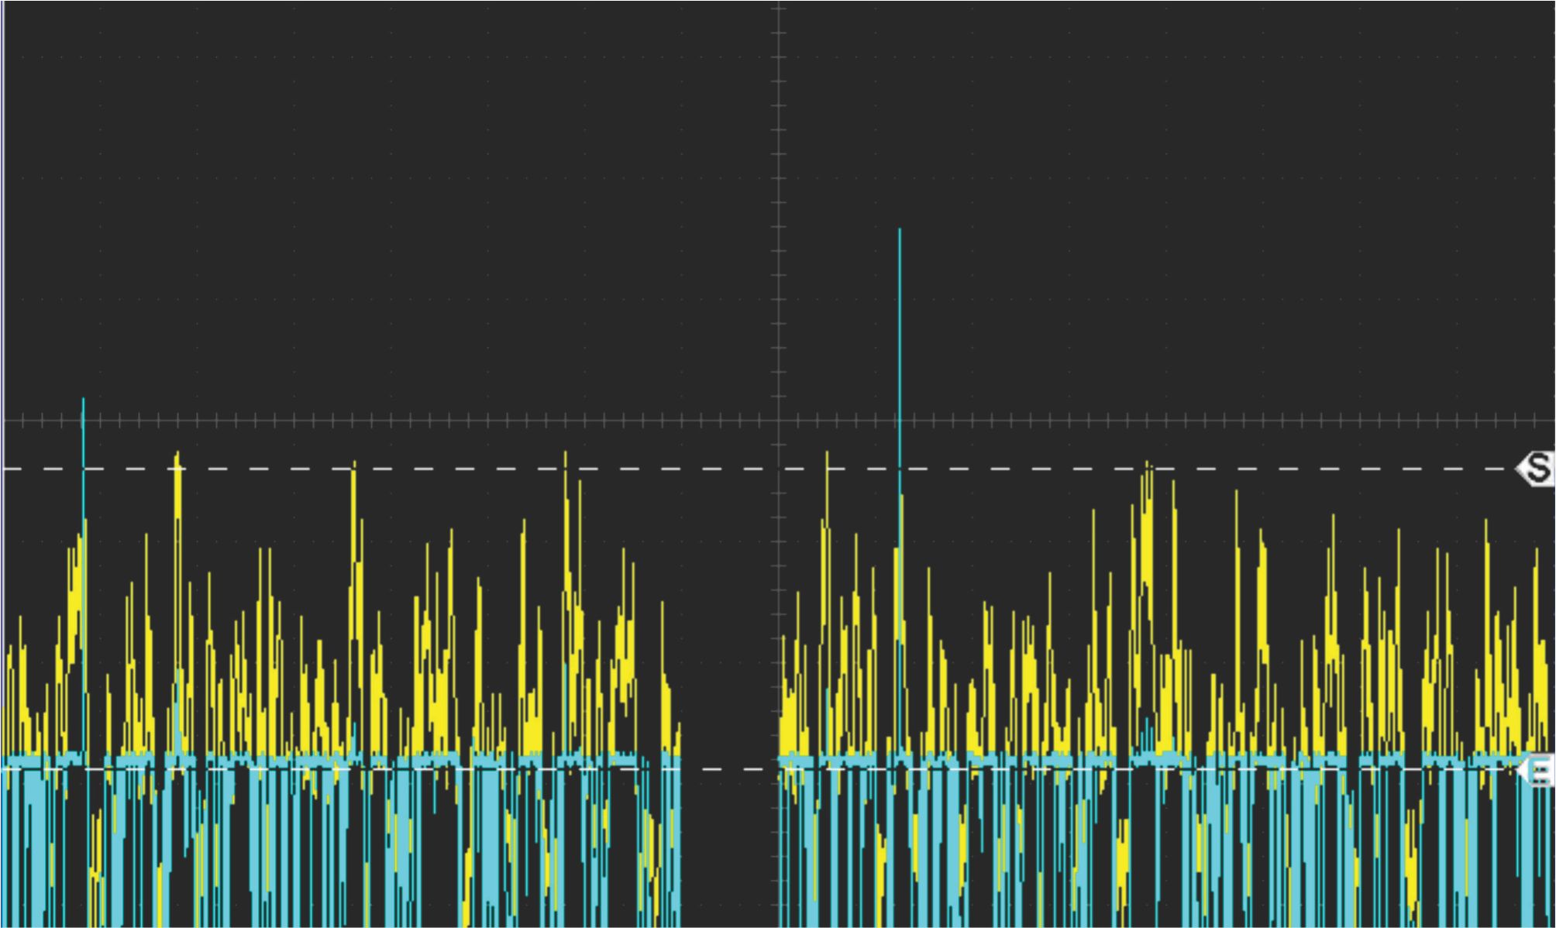This screenshot has height=928, width=1556.
Task: Click the center crosshair intersection of the graticule
Action: 779,421
